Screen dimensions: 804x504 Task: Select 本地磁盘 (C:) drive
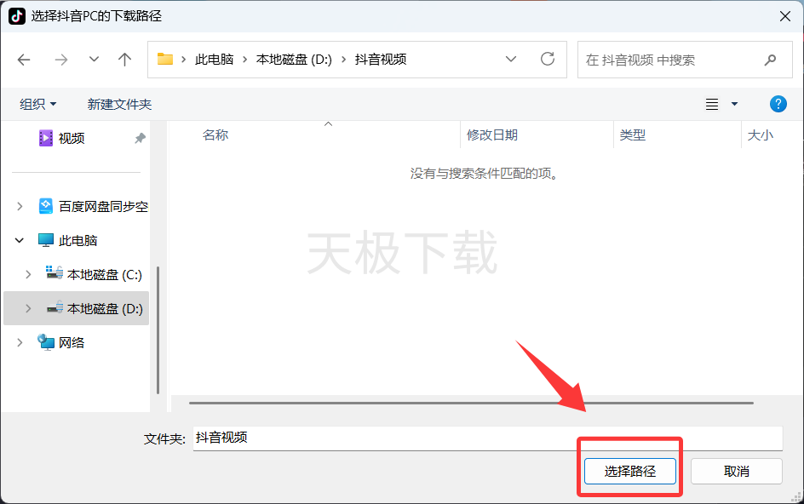click(x=94, y=274)
